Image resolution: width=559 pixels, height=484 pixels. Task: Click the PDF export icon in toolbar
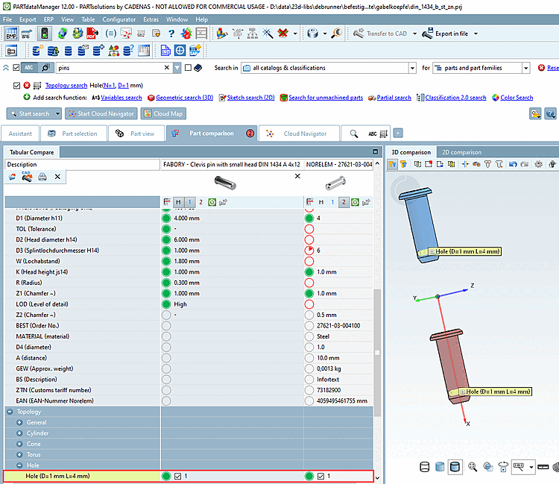tap(91, 34)
